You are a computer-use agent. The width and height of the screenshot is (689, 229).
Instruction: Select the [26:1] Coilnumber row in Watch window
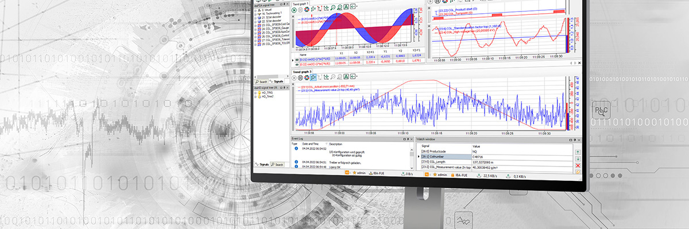coord(497,156)
